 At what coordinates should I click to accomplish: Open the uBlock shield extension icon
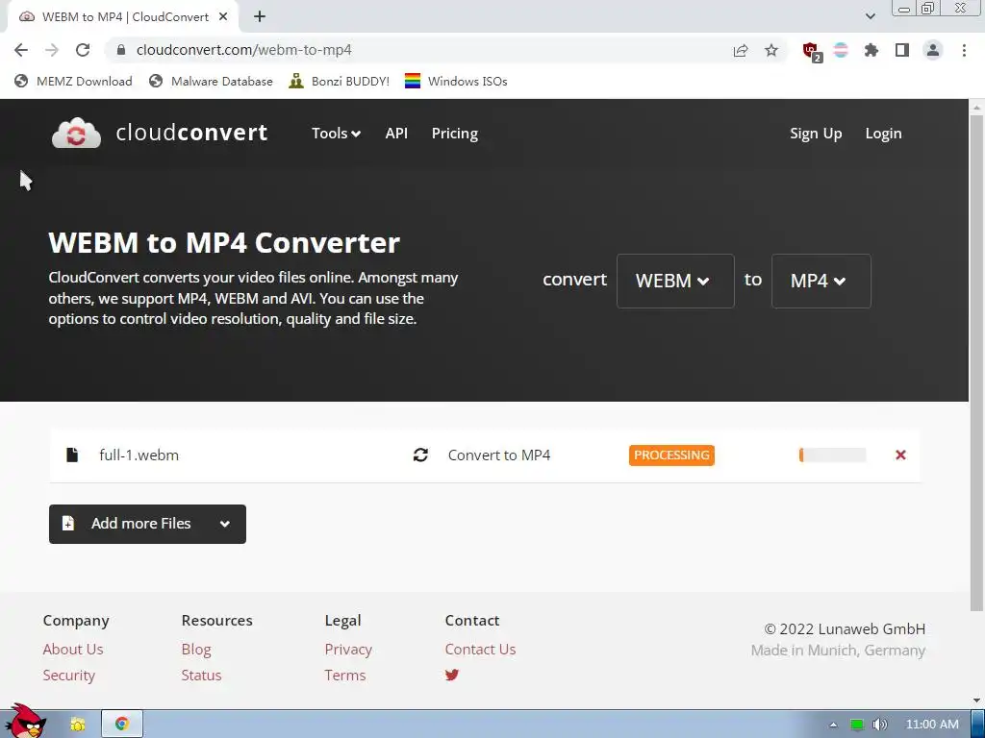(811, 51)
